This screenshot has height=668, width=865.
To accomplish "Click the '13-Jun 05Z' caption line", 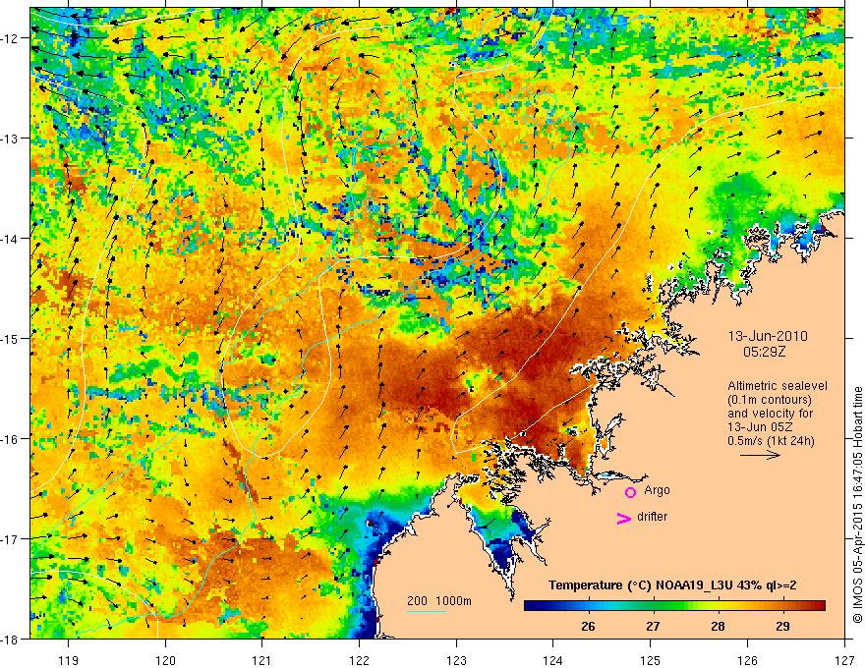I will pyautogui.click(x=758, y=427).
